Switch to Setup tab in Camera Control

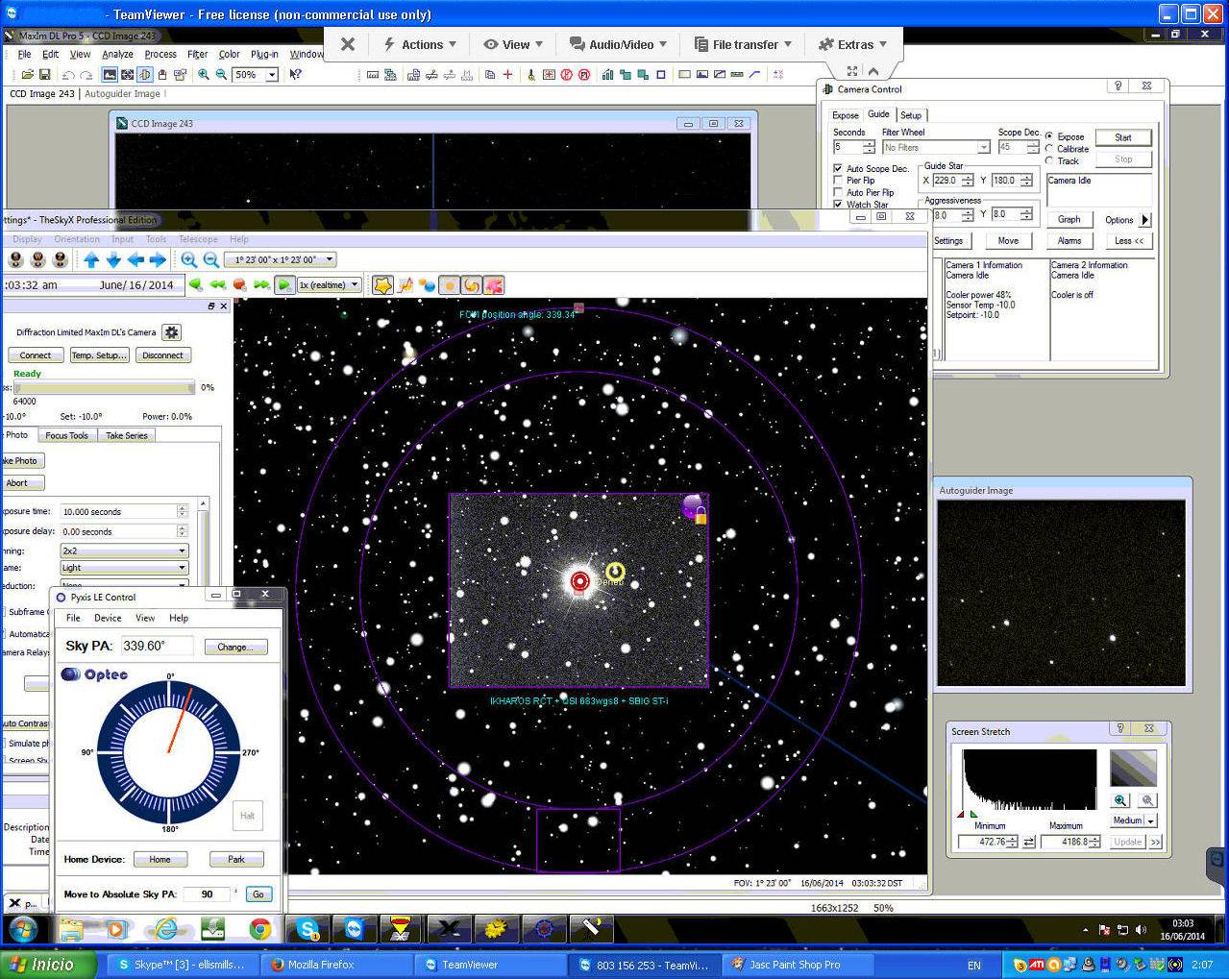click(x=911, y=115)
